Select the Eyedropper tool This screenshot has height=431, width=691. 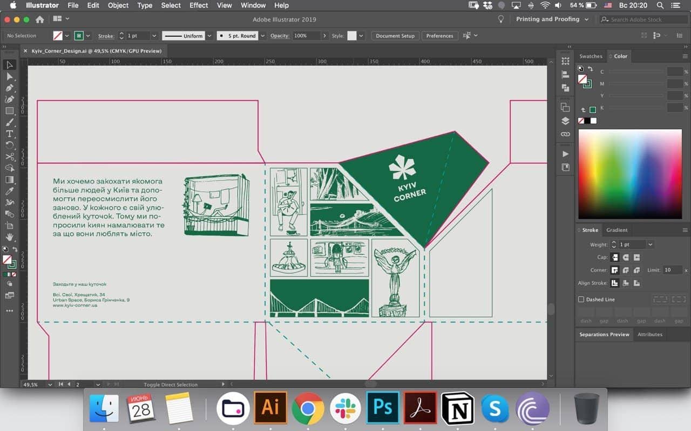coord(10,191)
